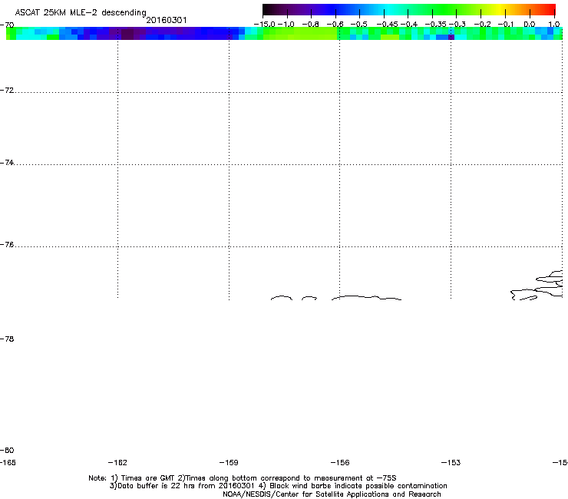The image size is (568, 499).
Task: Click the black end of the color bar
Action: pyautogui.click(x=267, y=9)
